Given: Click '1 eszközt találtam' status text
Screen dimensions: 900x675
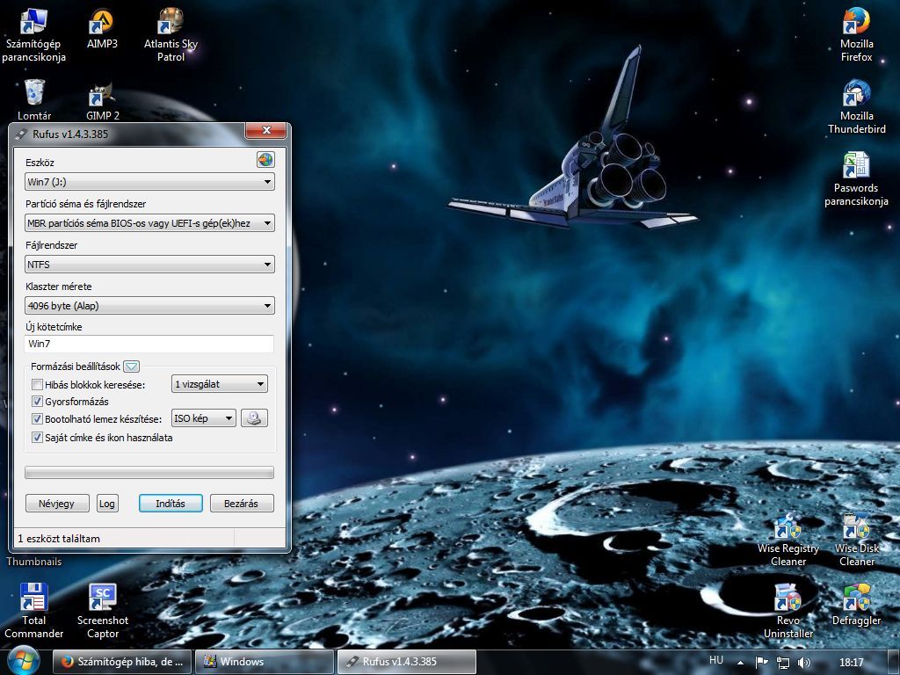Looking at the screenshot, I should pos(59,539).
